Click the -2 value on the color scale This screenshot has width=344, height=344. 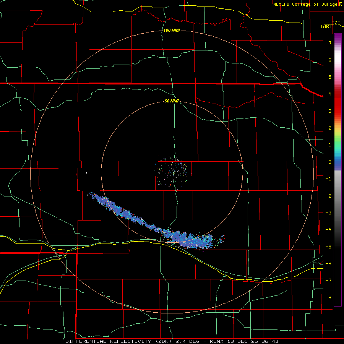coord(328,196)
